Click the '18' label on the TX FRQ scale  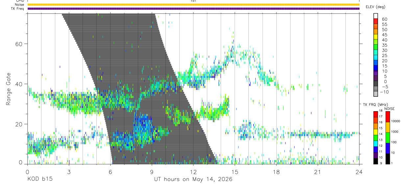click(381, 111)
